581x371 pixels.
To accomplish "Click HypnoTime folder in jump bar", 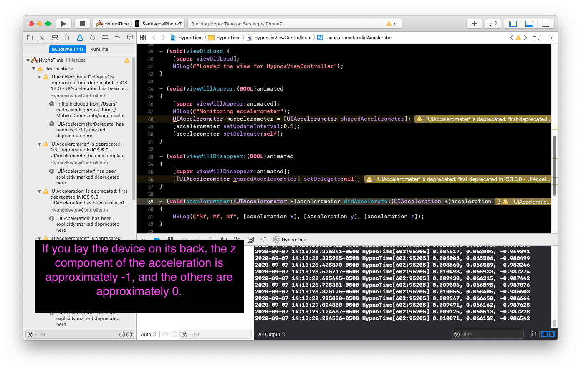I will tap(225, 38).
